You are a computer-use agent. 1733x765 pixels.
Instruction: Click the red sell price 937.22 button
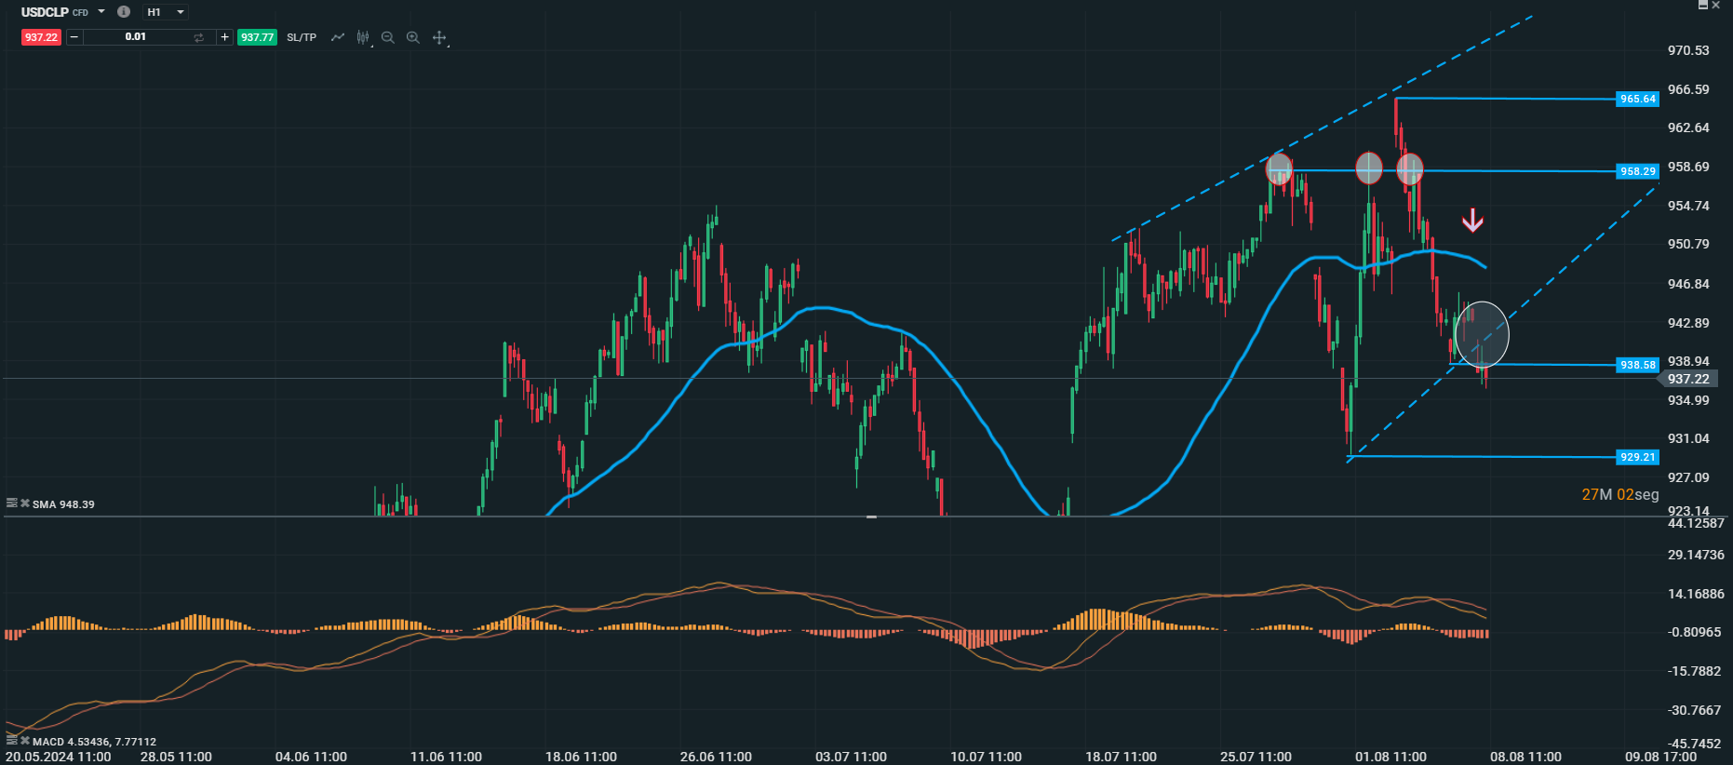coord(41,37)
